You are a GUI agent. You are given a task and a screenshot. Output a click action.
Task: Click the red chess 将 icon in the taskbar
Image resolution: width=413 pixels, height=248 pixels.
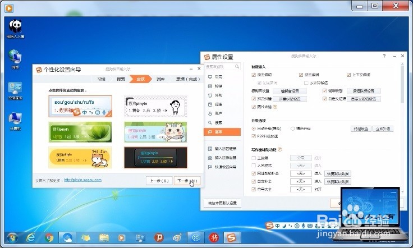point(214,238)
